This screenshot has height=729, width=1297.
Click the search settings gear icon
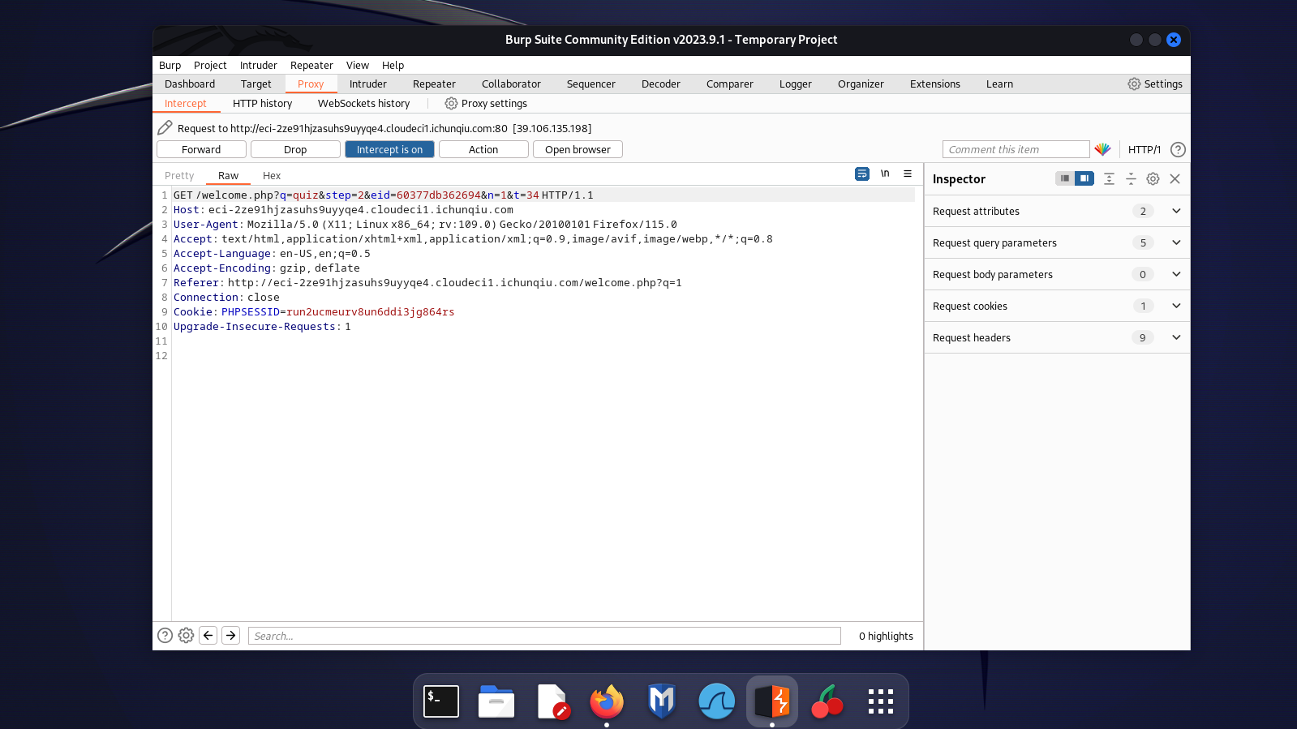pos(186,636)
